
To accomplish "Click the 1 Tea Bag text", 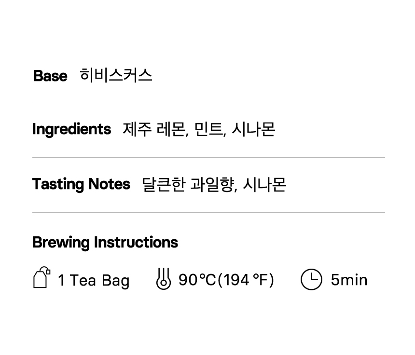I will (94, 280).
